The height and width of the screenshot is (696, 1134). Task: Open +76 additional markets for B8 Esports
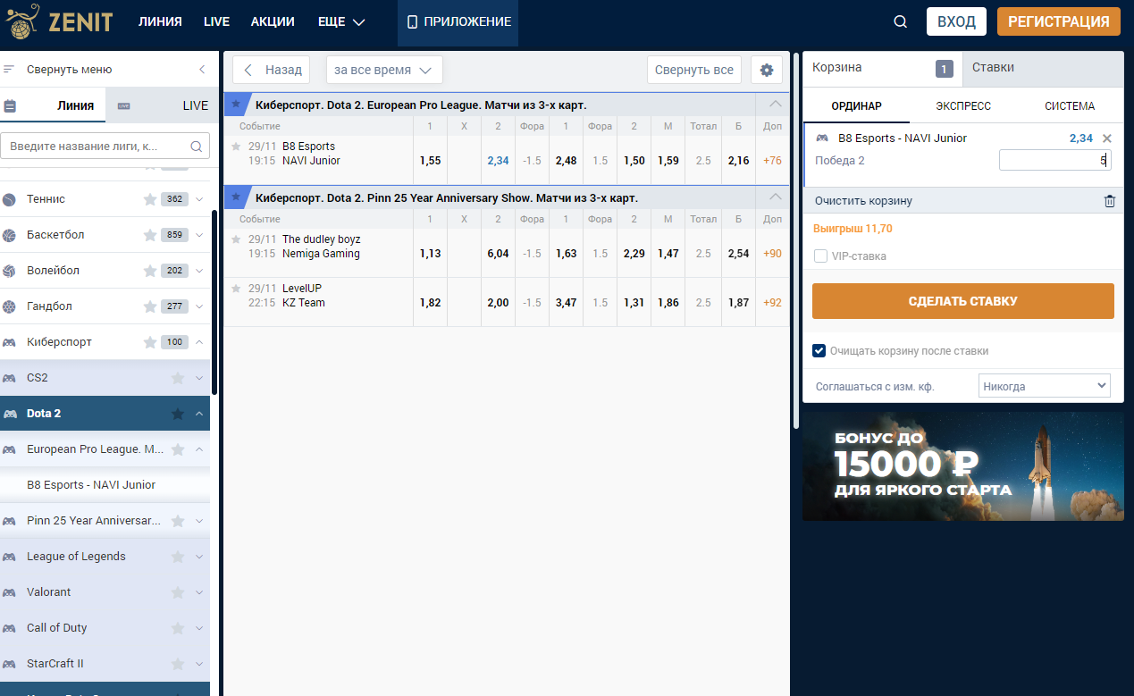(772, 161)
